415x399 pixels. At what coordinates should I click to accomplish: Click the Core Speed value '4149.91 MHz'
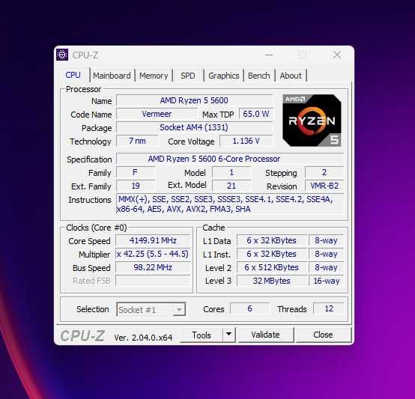coord(153,240)
